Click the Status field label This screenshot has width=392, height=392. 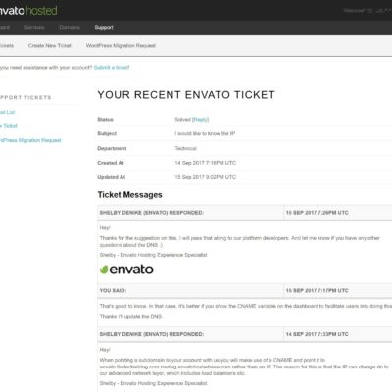105,120
